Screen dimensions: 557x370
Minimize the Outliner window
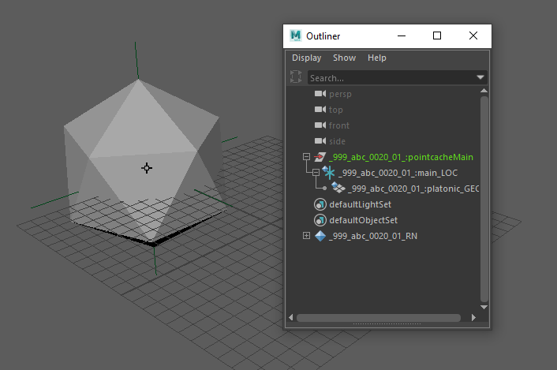pos(402,36)
